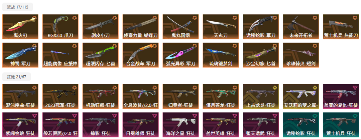Select the 神罚-军刀 blue blade skin

20,55
